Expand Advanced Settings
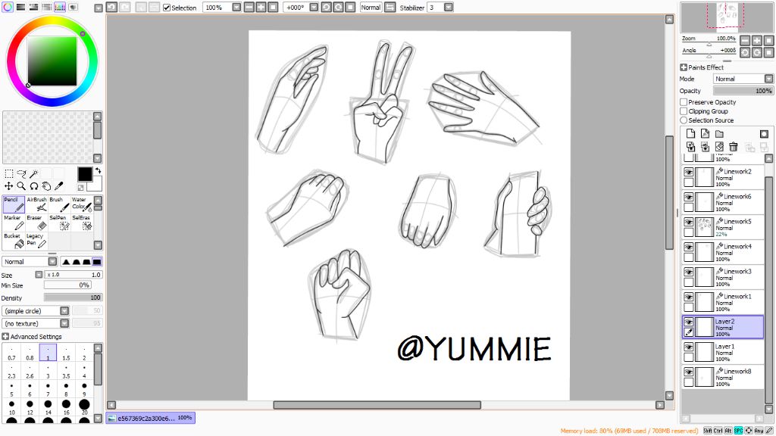Viewport: 776px width, 436px height. pos(5,336)
